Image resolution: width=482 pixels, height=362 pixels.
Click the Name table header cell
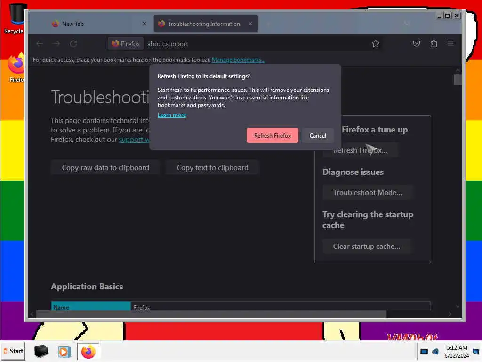coord(91,306)
